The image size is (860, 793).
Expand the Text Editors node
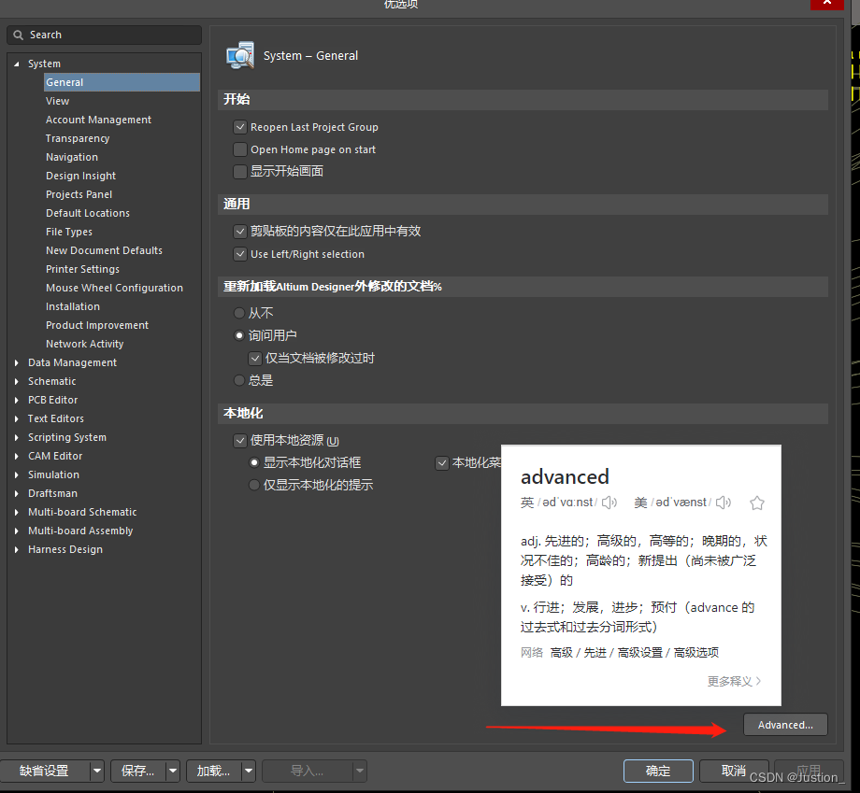pyautogui.click(x=17, y=418)
